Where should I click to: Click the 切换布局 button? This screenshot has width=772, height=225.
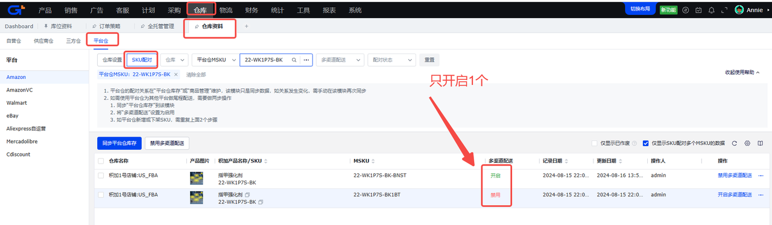pyautogui.click(x=640, y=9)
